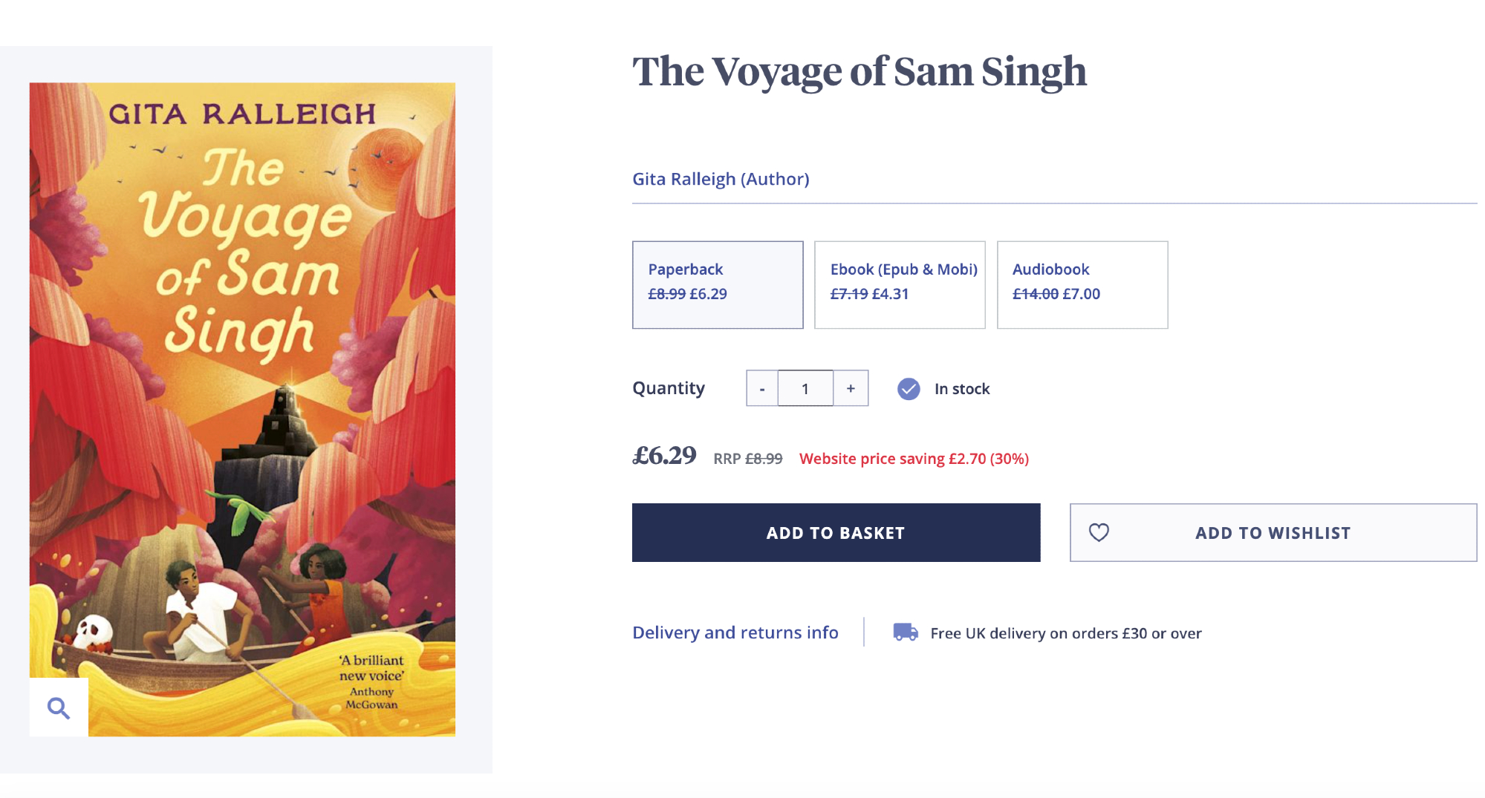1485x798 pixels.
Task: Click the Free UK delivery message
Action: click(x=1065, y=633)
